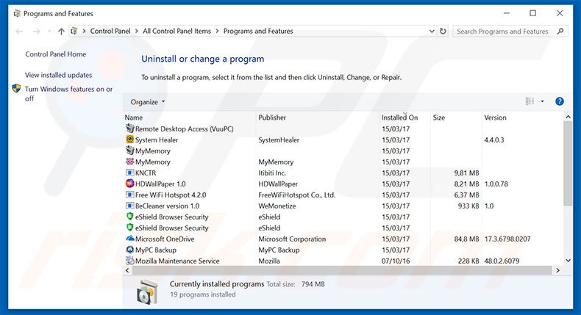This screenshot has height=315, width=581.
Task: Click the refresh button in the address bar
Action: [x=443, y=32]
